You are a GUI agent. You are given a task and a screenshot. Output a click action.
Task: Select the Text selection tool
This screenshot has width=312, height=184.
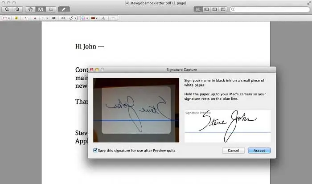pos(41,9)
